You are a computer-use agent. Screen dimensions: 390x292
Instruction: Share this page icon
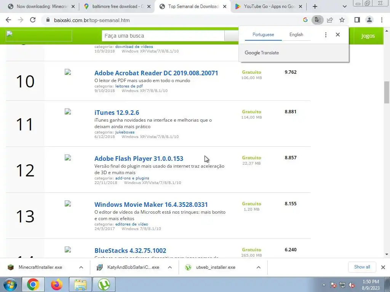(x=330, y=20)
